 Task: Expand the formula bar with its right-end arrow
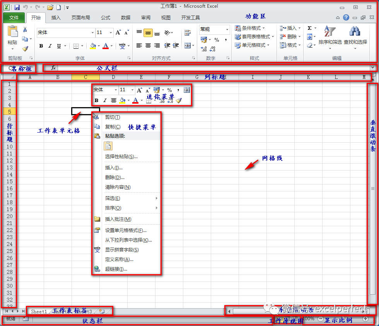[x=372, y=68]
